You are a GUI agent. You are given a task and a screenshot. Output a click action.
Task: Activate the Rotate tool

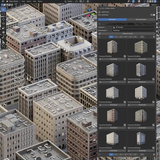3,24
